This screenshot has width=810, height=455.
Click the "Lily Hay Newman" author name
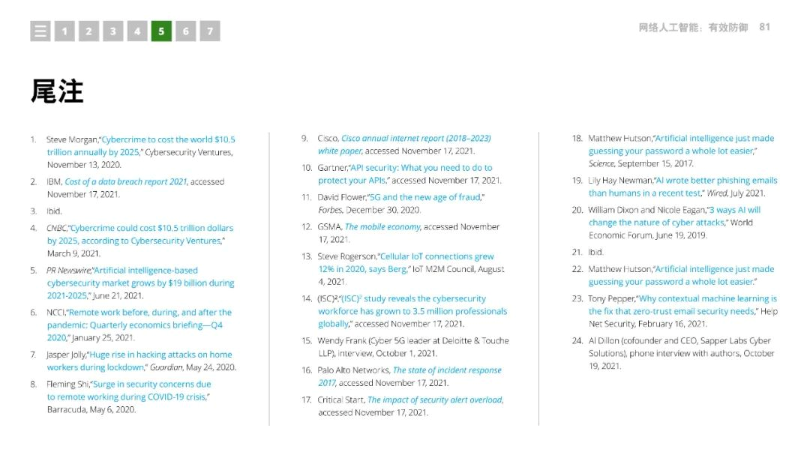(620, 180)
